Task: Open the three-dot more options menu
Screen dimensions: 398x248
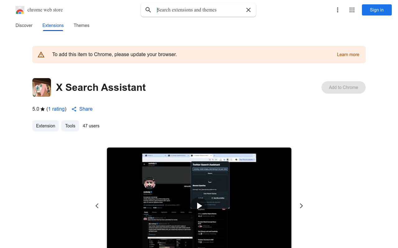Action: pyautogui.click(x=338, y=10)
